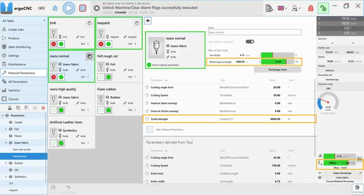Viewport: 364px width, 195px height.
Task: Open Clouver in sidebar
Action: pos(24,99)
